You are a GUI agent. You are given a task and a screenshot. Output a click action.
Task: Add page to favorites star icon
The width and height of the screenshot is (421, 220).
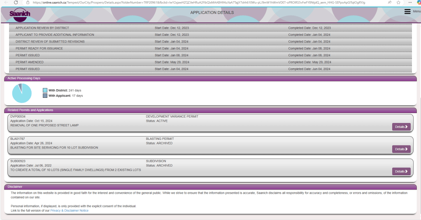398,2
